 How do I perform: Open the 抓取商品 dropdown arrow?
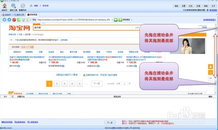132,20
